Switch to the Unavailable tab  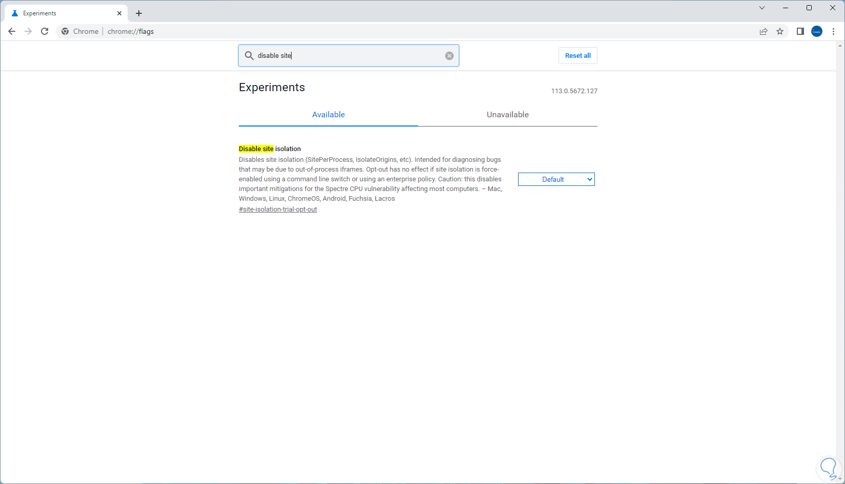508,115
